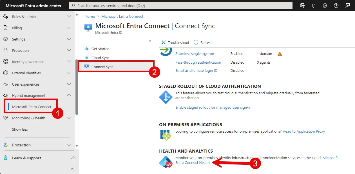Click the Entra Connect Health heart icon
The image size is (355, 174).
[x=166, y=162]
